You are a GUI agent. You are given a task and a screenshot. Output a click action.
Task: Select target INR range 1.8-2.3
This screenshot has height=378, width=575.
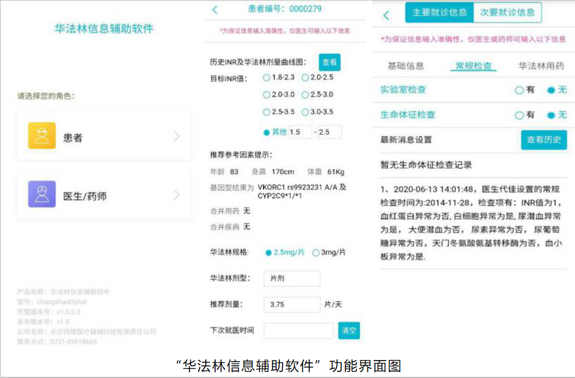(267, 77)
